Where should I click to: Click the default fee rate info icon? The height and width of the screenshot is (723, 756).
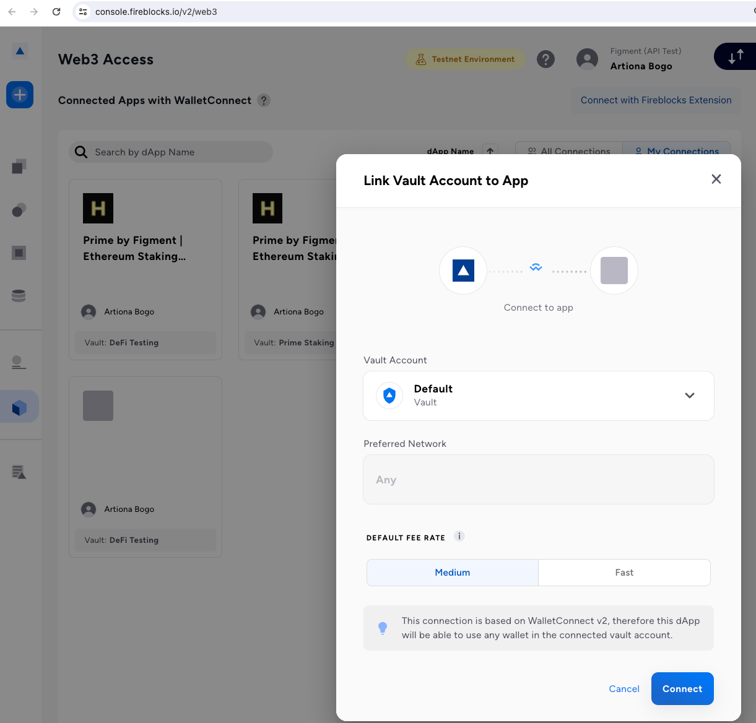(x=459, y=537)
